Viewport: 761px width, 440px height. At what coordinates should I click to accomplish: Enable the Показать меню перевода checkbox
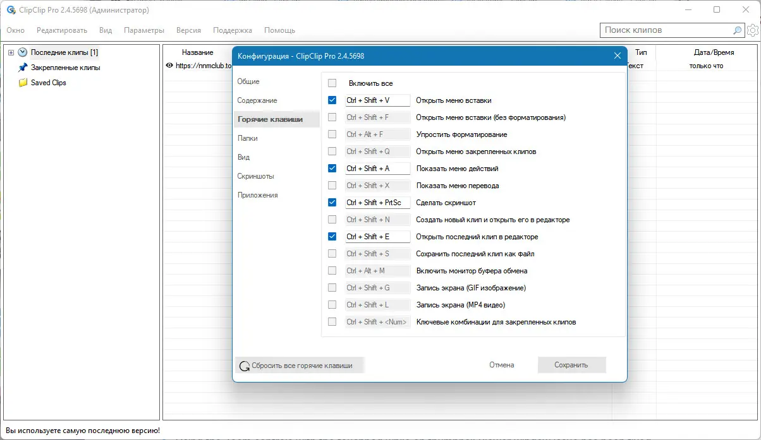click(x=332, y=186)
